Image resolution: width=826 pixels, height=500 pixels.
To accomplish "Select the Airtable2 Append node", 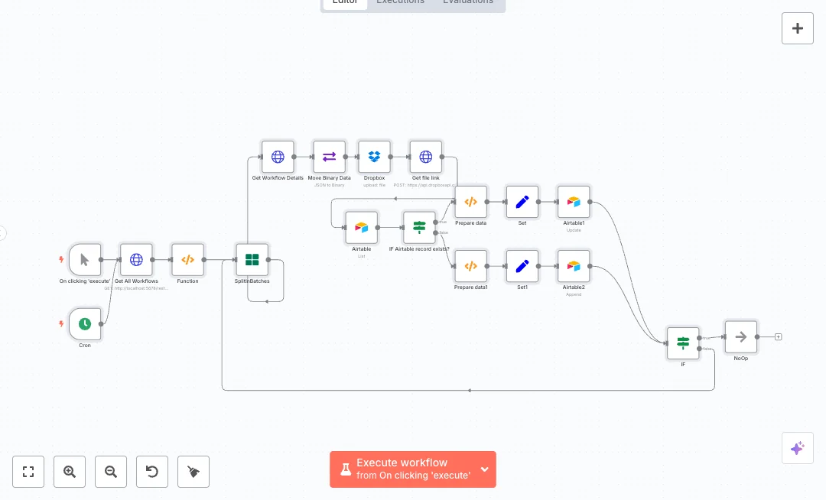I will point(574,266).
